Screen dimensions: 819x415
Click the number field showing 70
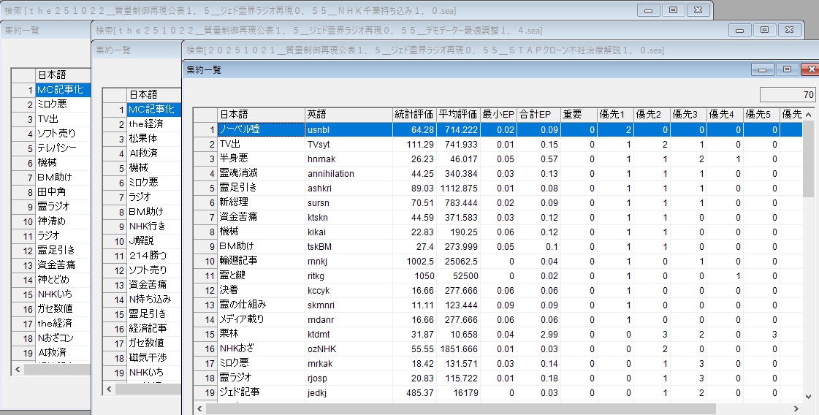[x=788, y=95]
